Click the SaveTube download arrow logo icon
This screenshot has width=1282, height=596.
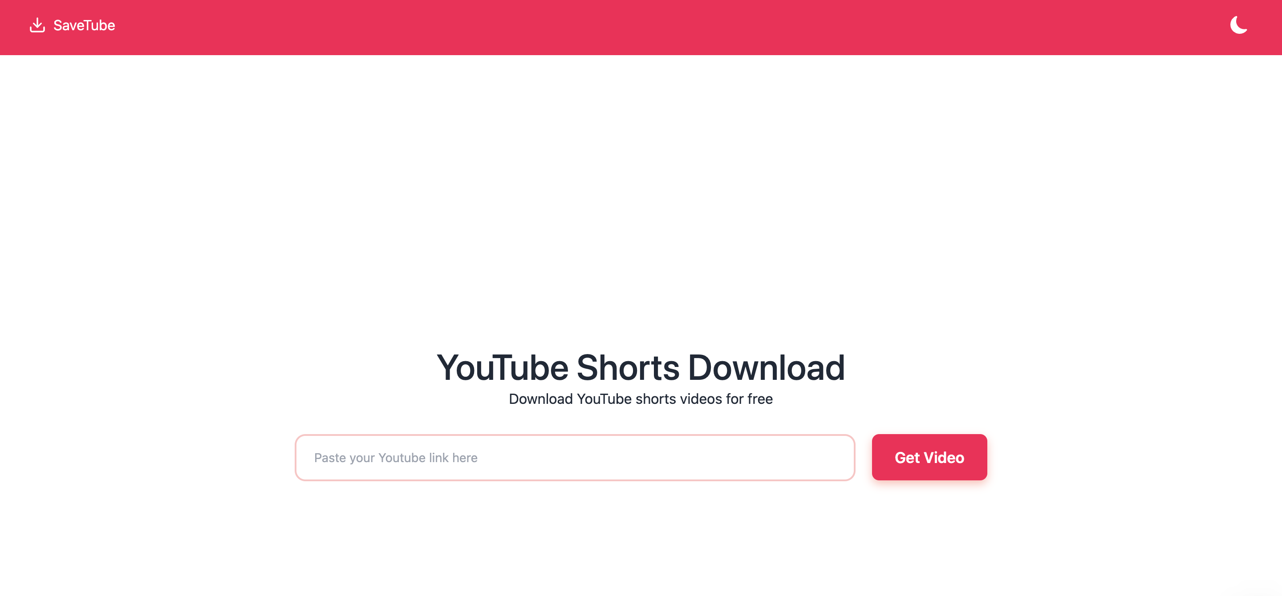[x=37, y=25]
